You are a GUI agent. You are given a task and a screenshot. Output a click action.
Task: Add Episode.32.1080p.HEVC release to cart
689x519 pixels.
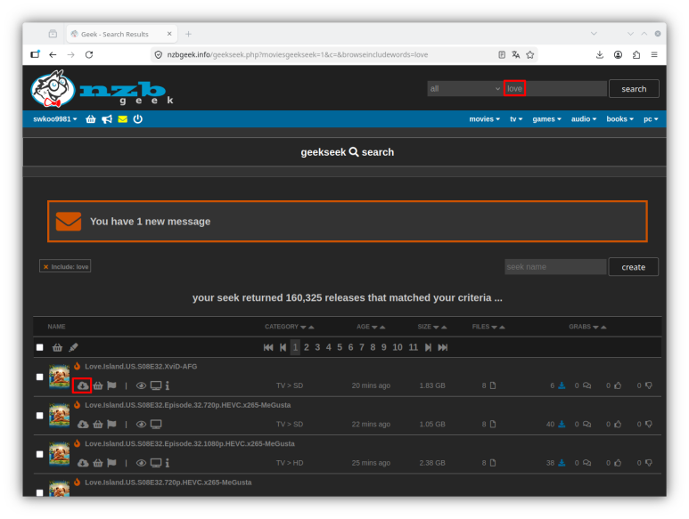(98, 463)
